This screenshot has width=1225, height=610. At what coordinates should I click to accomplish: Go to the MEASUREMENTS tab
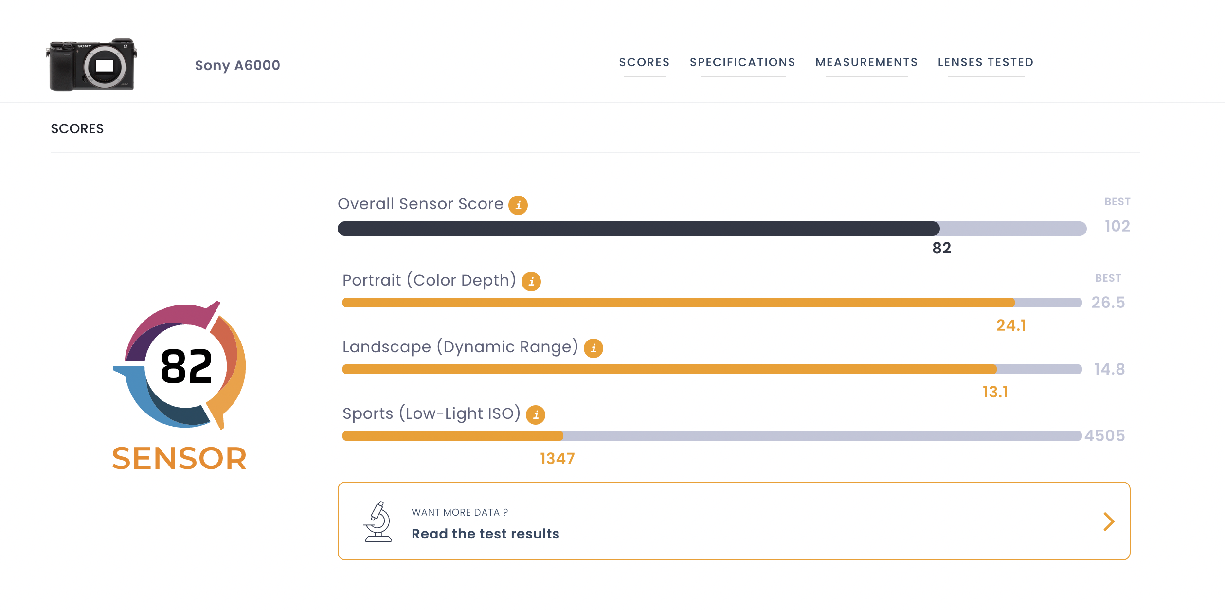866,62
